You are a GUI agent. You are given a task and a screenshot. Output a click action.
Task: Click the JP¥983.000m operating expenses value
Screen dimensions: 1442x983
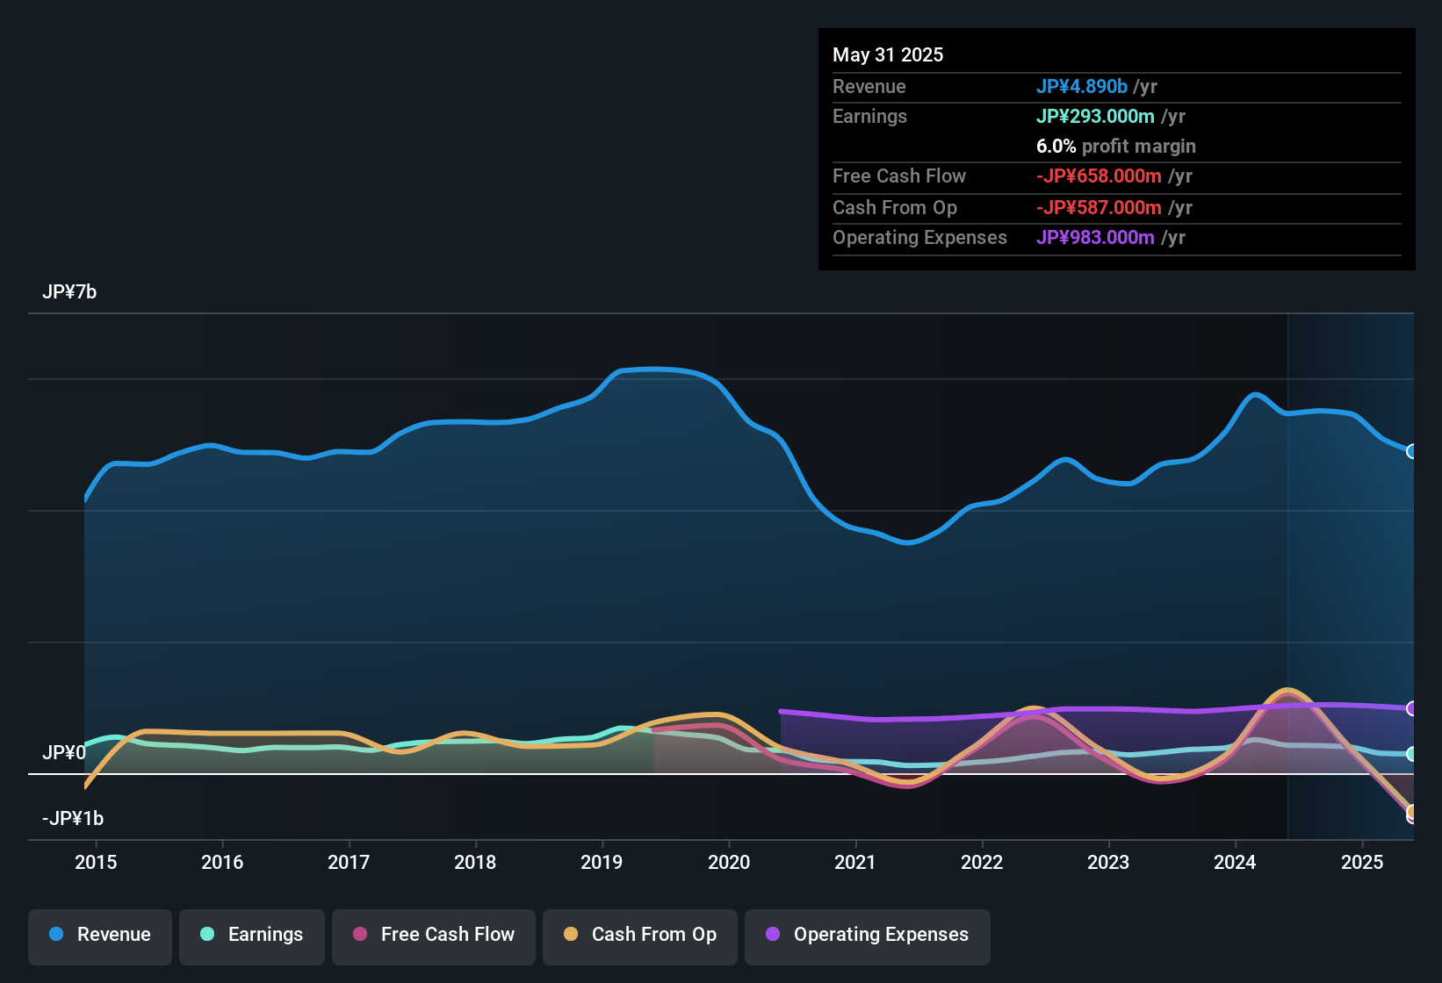(x=1095, y=238)
